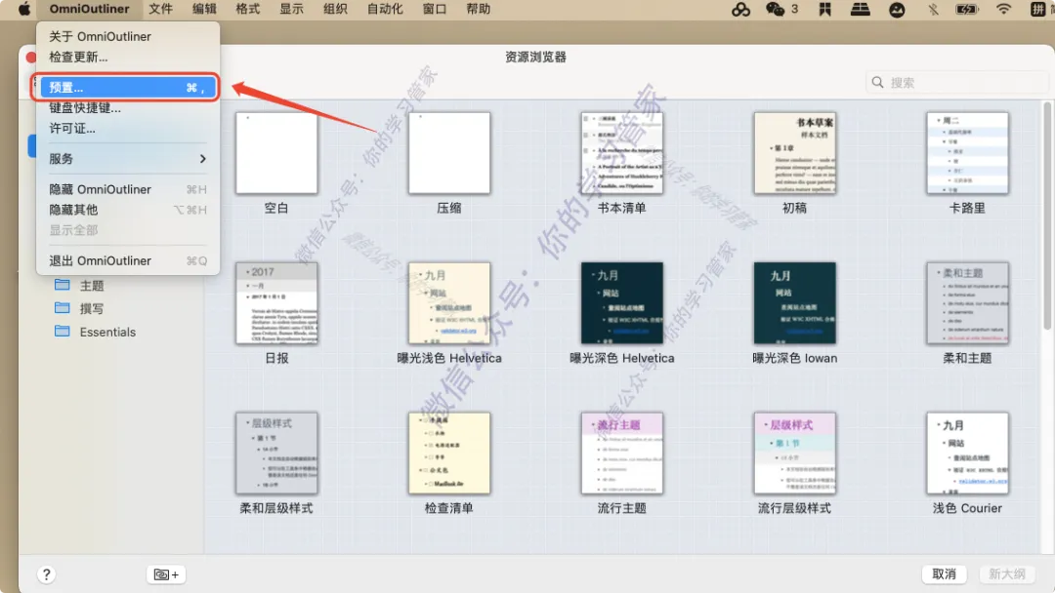Choose 隐藏 OmniOutliner menu item
The image size is (1055, 593).
point(128,189)
